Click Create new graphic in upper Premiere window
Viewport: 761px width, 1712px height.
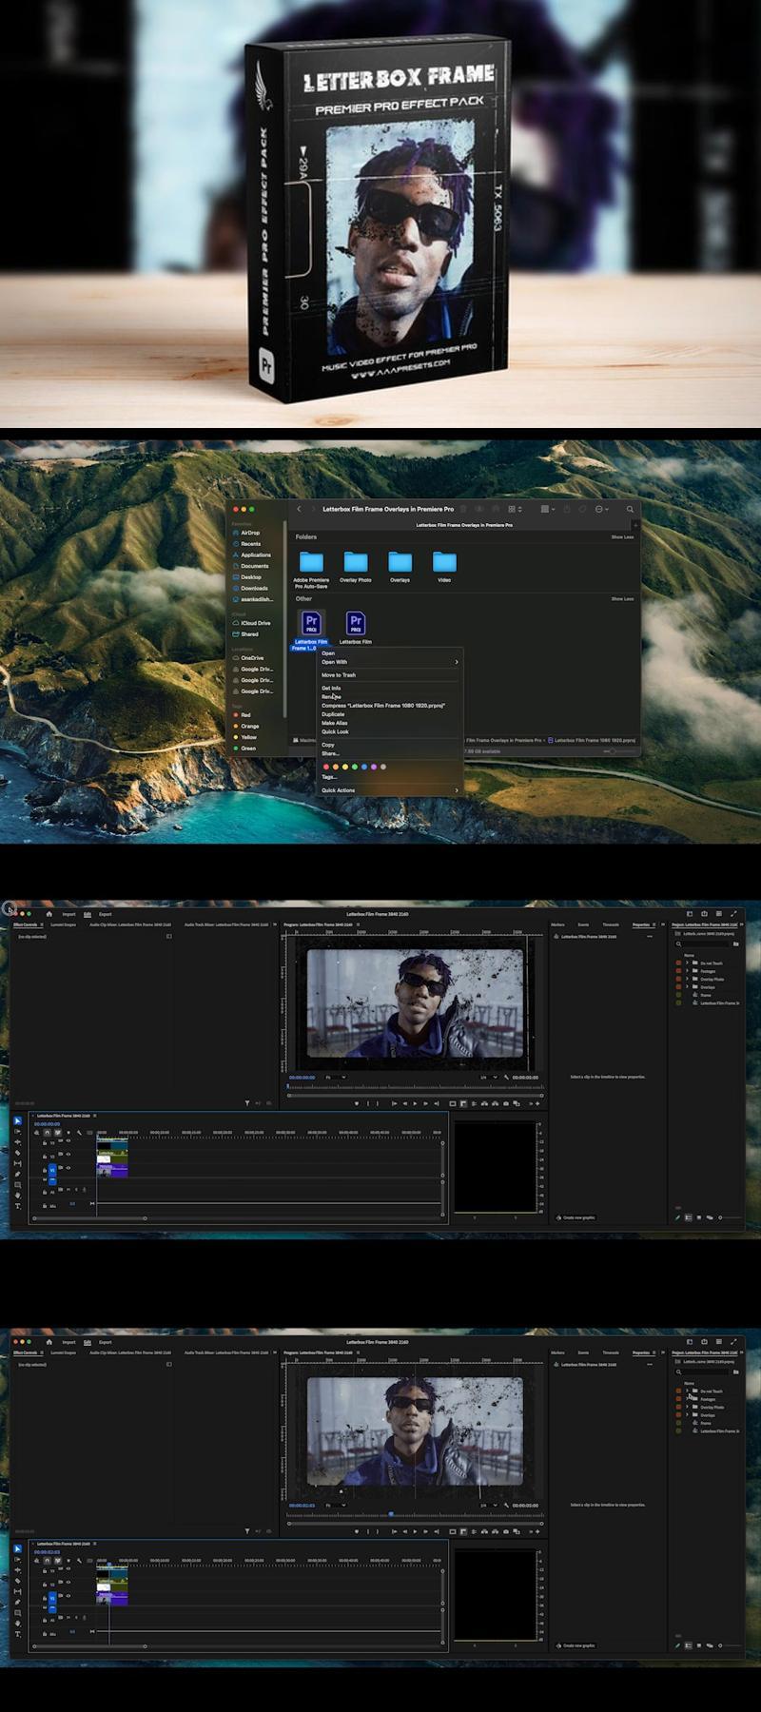576,1217
